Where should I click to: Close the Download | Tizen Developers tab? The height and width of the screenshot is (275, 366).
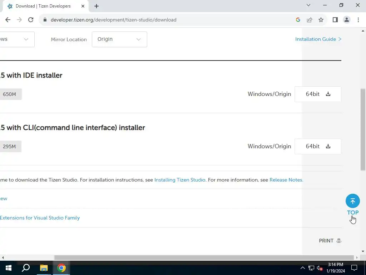click(83, 6)
